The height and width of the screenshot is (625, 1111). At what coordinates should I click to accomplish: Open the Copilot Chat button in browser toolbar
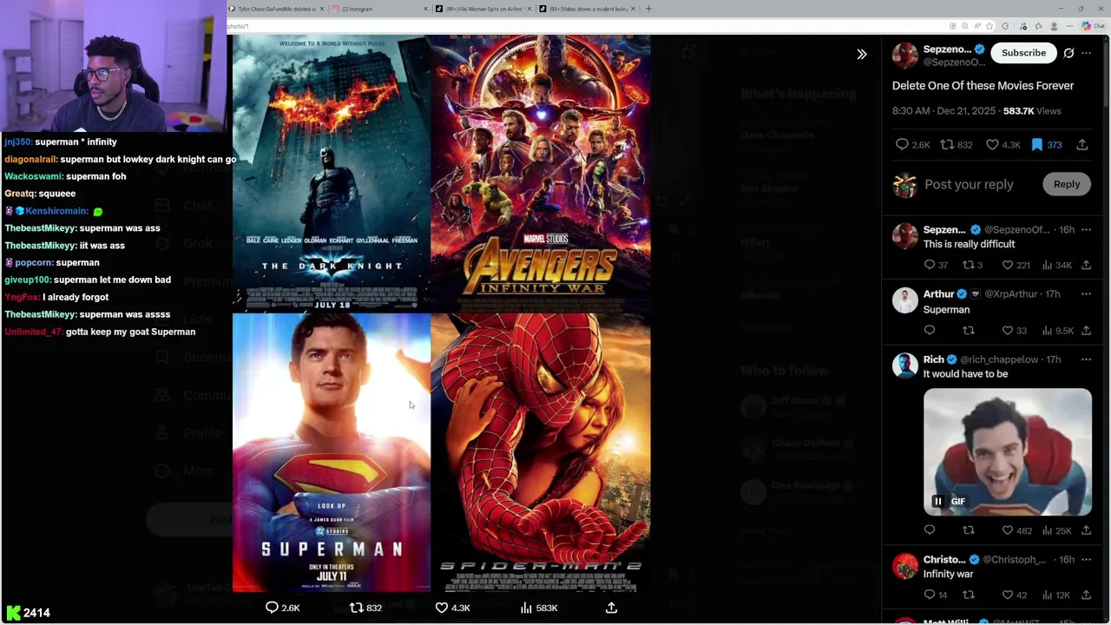[1092, 26]
